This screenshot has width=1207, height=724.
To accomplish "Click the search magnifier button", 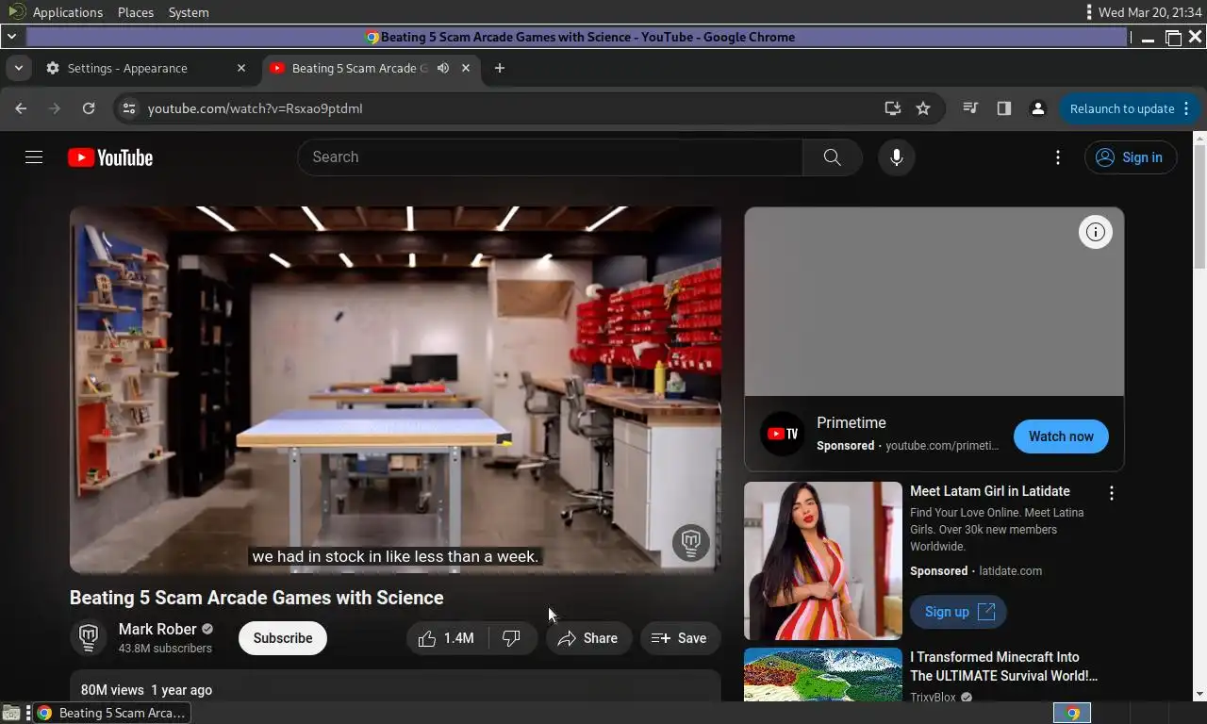I will click(x=832, y=157).
